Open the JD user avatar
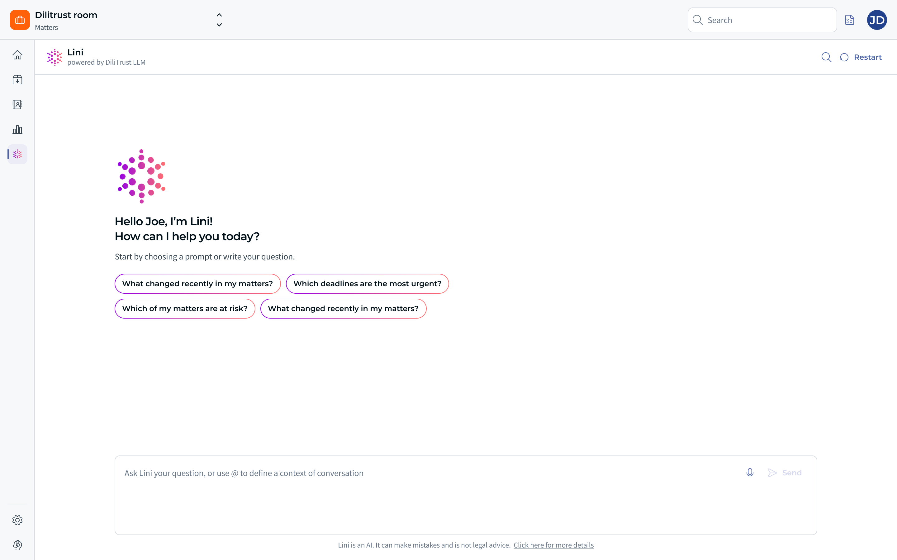The image size is (897, 560). click(x=877, y=20)
